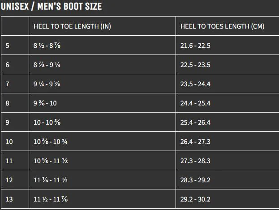Click boot size 9 row label
This screenshot has width=279, height=210.
tap(7, 122)
